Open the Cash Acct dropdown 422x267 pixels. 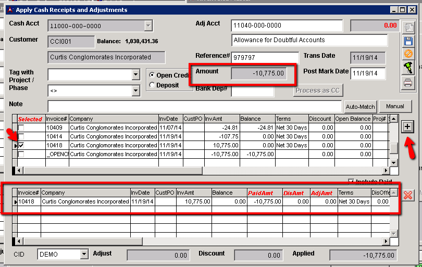click(148, 26)
